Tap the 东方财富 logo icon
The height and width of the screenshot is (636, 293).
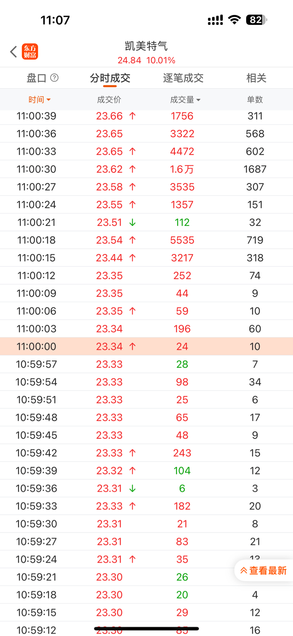pyautogui.click(x=30, y=52)
